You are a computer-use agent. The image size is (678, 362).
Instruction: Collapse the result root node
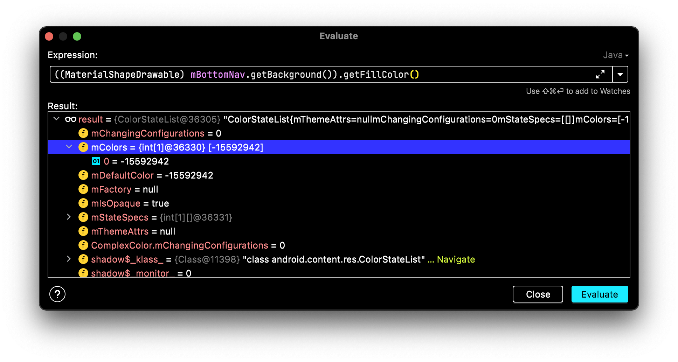coord(56,119)
